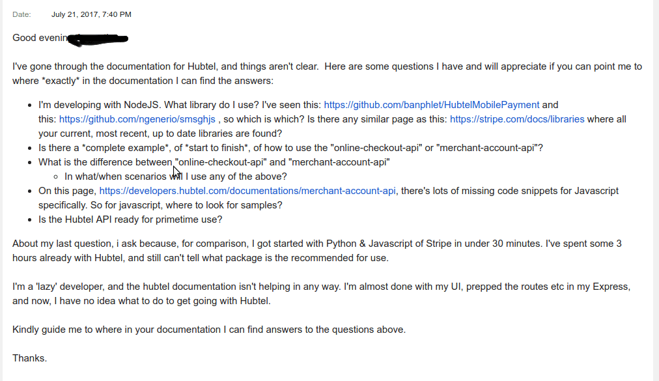This screenshot has height=381, width=659.
Task: Click the blacked-out recipient name
Action: point(99,39)
